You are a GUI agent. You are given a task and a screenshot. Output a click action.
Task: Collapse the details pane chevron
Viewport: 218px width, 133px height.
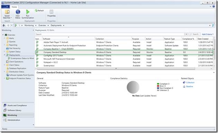(214, 73)
